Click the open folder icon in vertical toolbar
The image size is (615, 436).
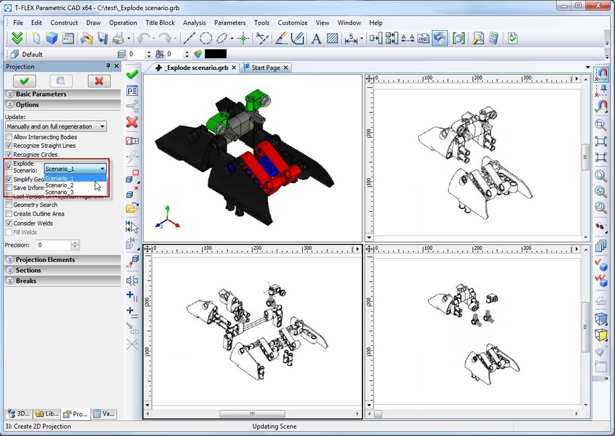[132, 209]
